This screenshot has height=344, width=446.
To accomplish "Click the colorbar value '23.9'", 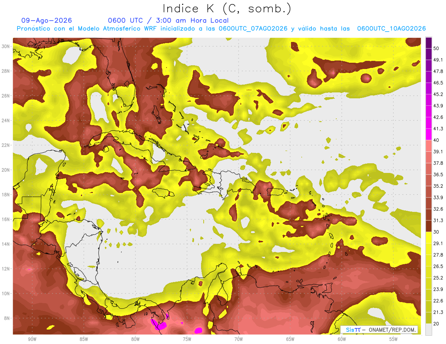I will pos(438,289).
